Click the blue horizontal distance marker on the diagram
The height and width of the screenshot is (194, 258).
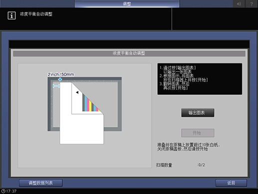click(56, 86)
